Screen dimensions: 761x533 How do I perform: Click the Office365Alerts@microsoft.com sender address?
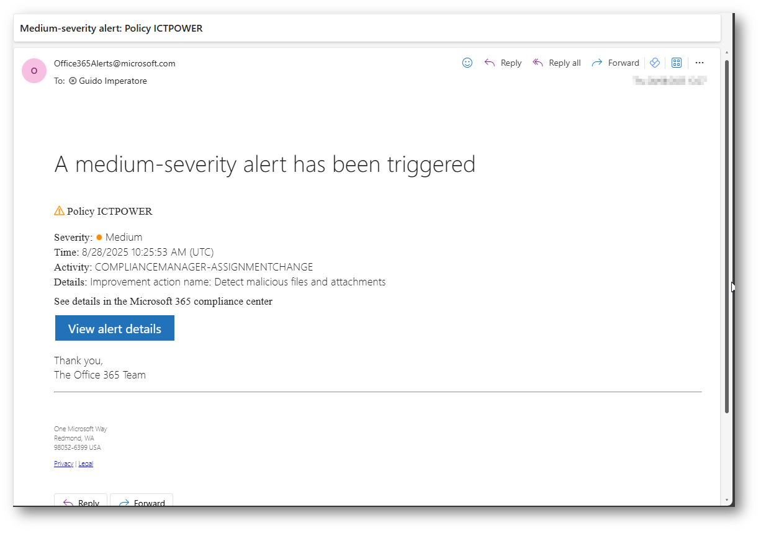point(115,63)
